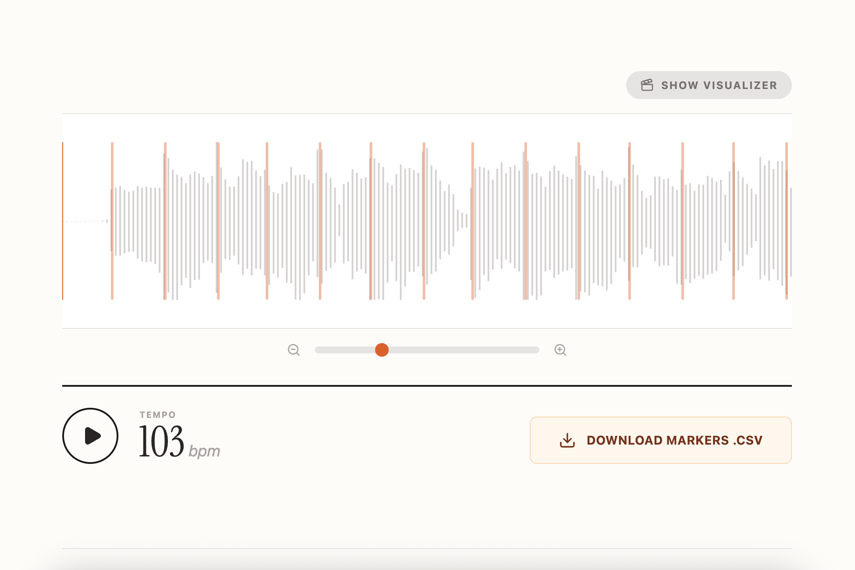
Task: Click the zoom out magnifier icon
Action: [x=293, y=350]
